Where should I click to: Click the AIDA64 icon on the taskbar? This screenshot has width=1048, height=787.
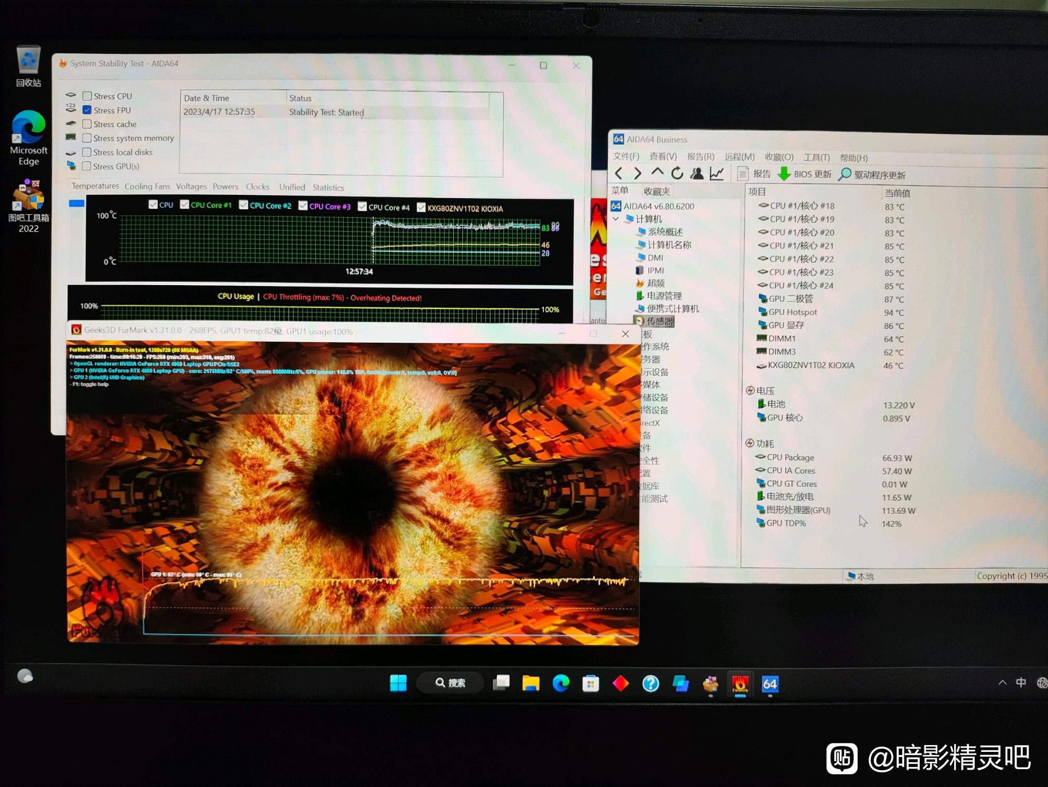tap(770, 684)
